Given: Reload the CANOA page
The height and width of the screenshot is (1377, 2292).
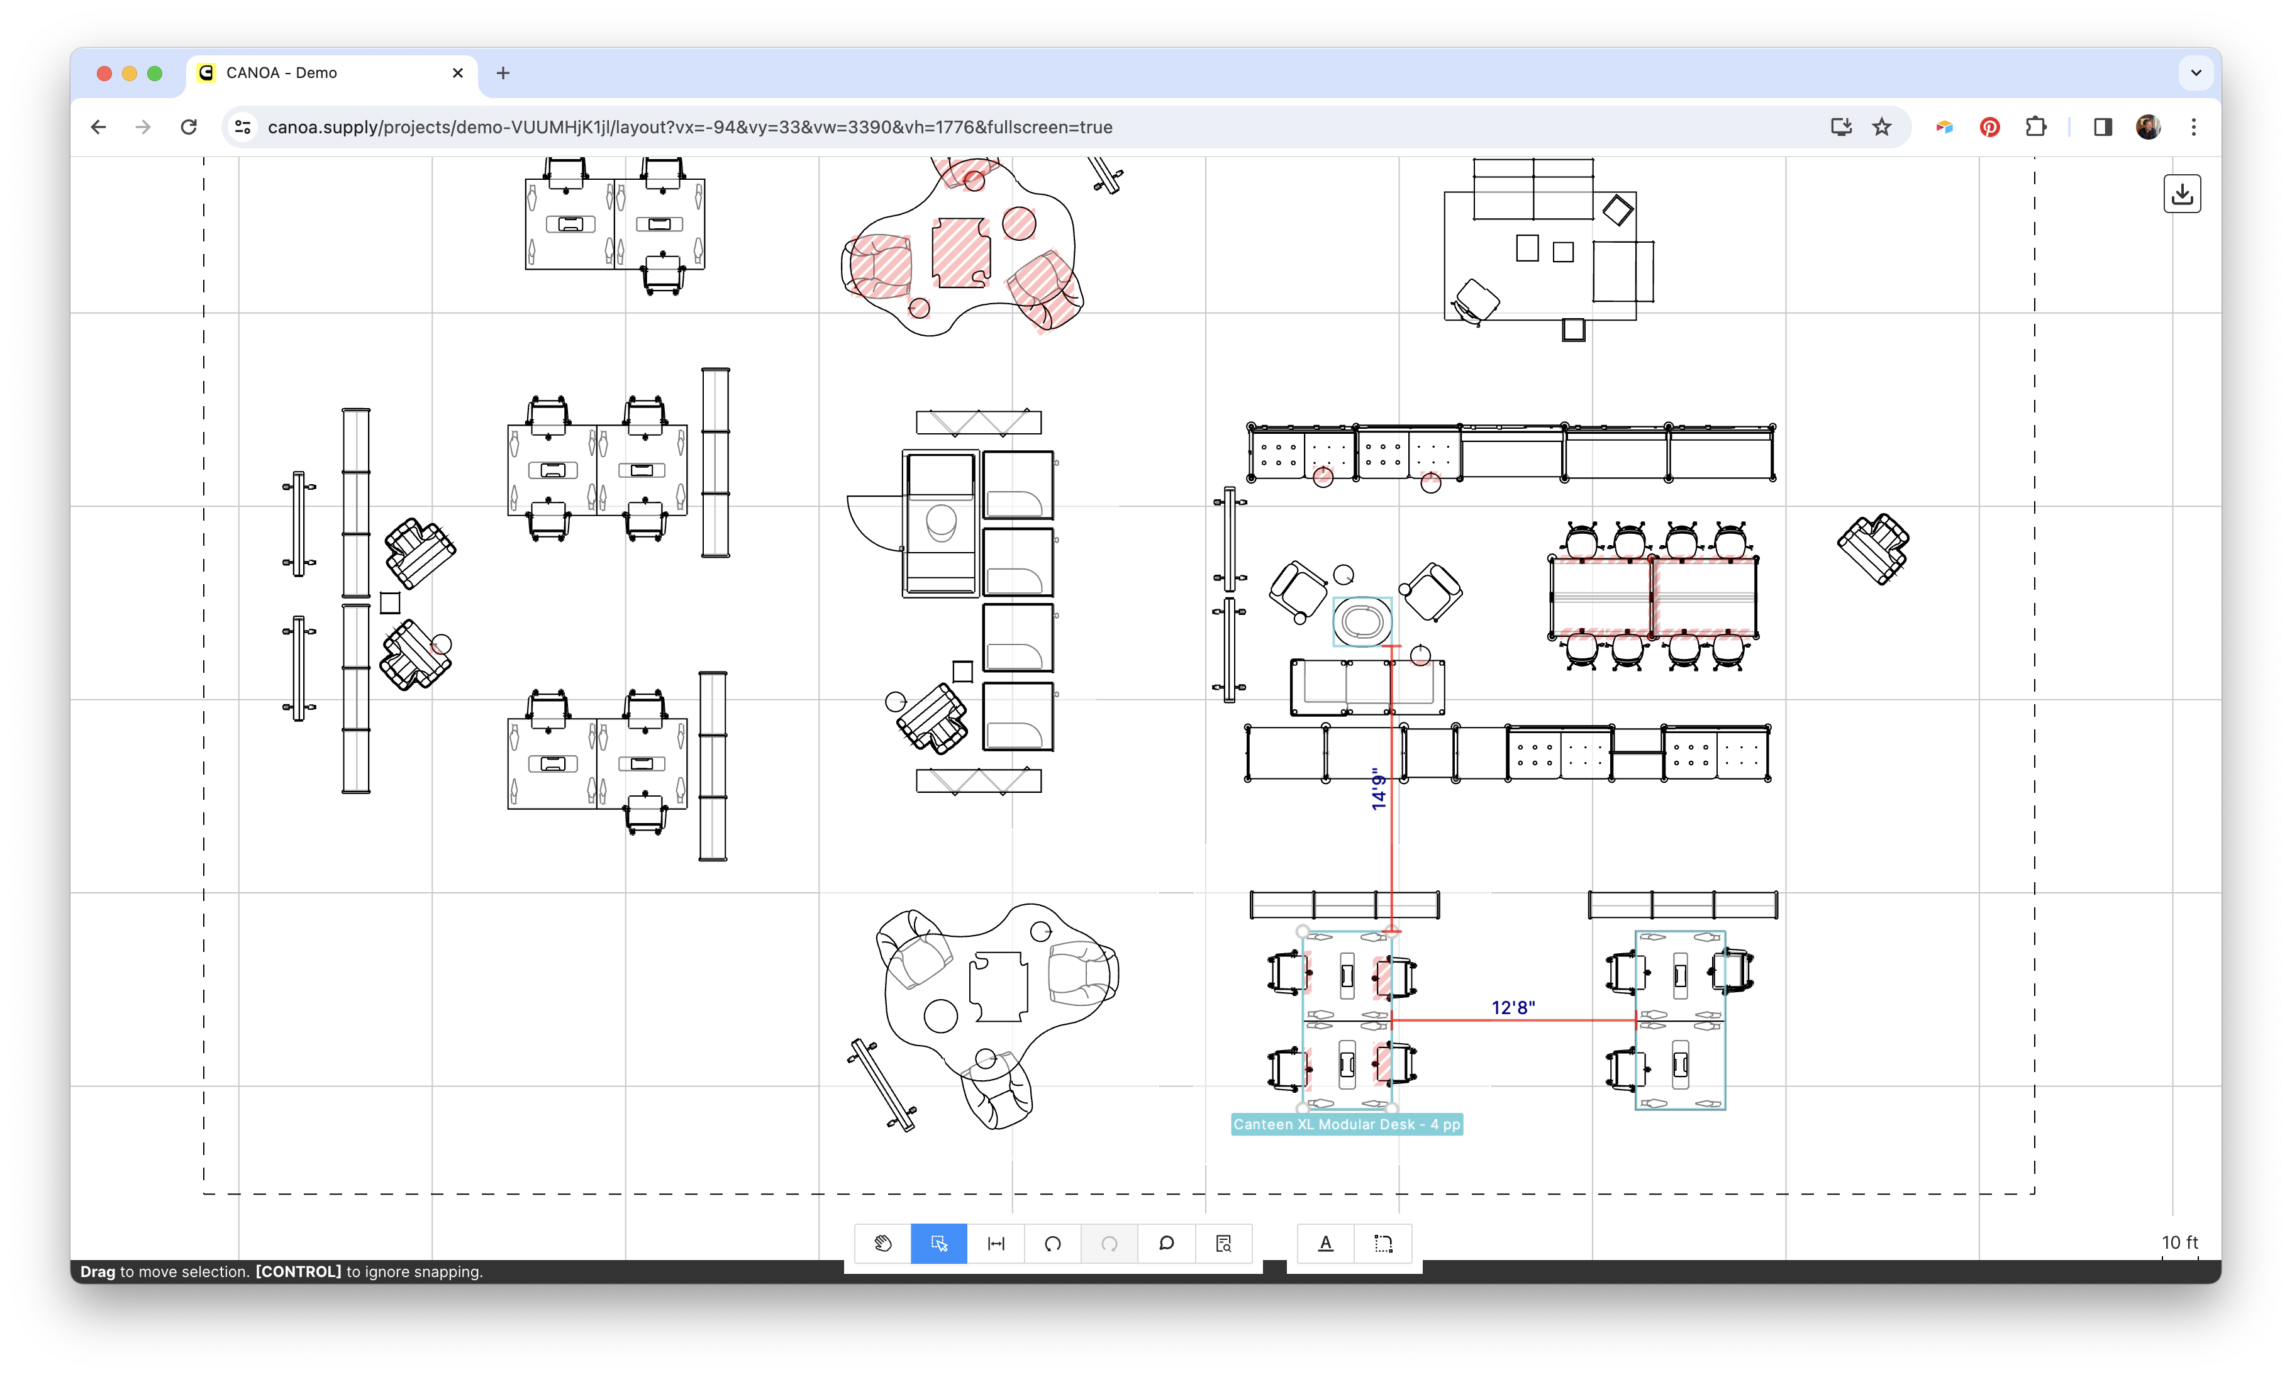Looking at the screenshot, I should tap(188, 127).
